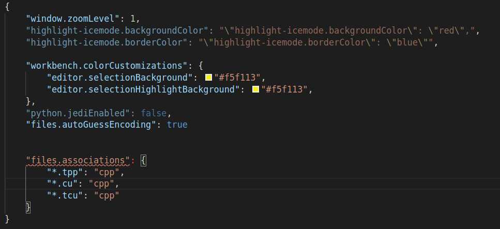This screenshot has height=229, width=500.
Task: Click the "files.autoGuessEncoding" key
Action: tap(91, 125)
